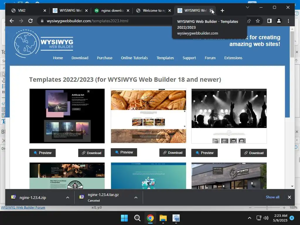Open the Windows Start menu
This screenshot has height=225, width=300.
point(124,218)
